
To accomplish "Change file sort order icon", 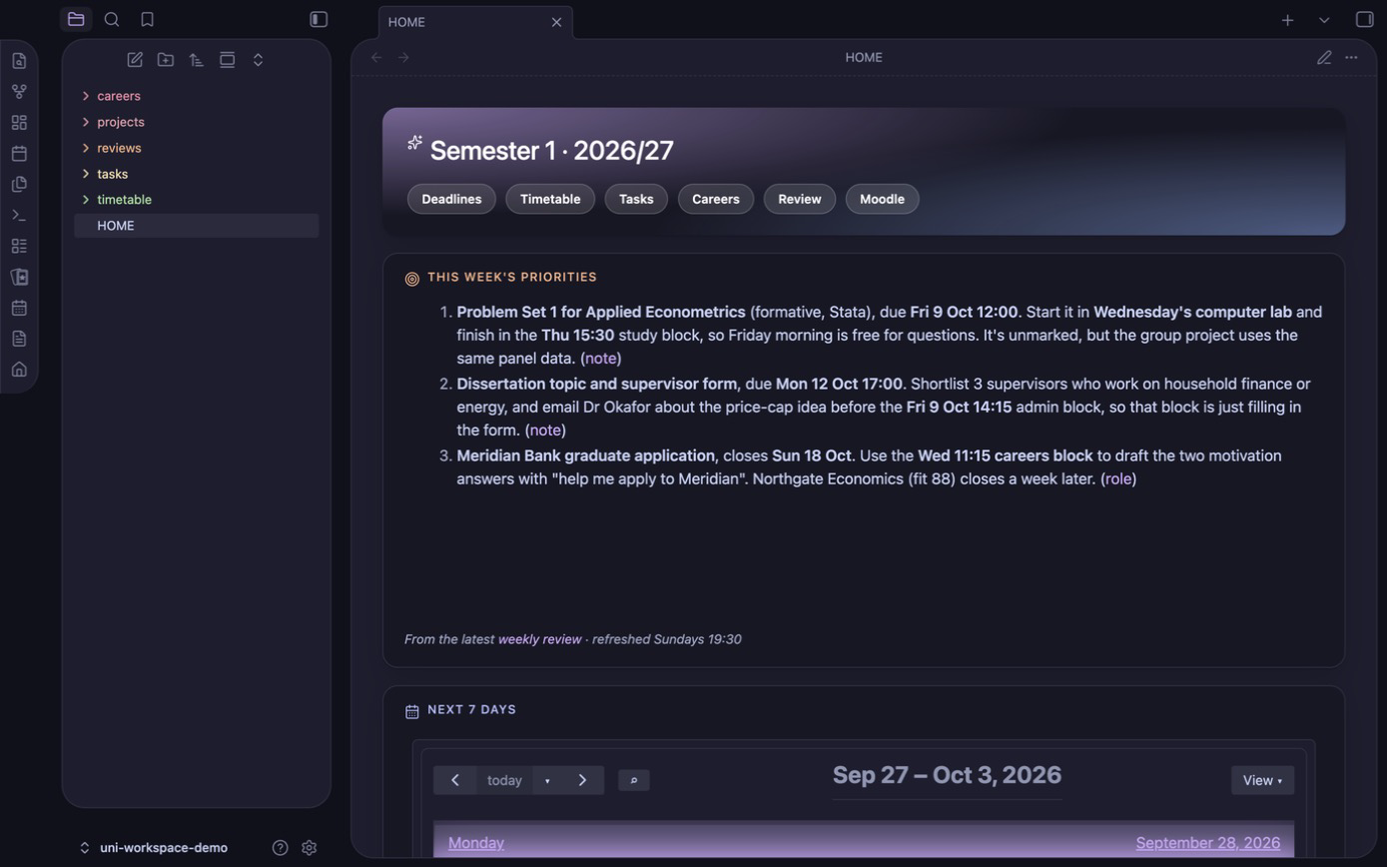I will point(197,60).
